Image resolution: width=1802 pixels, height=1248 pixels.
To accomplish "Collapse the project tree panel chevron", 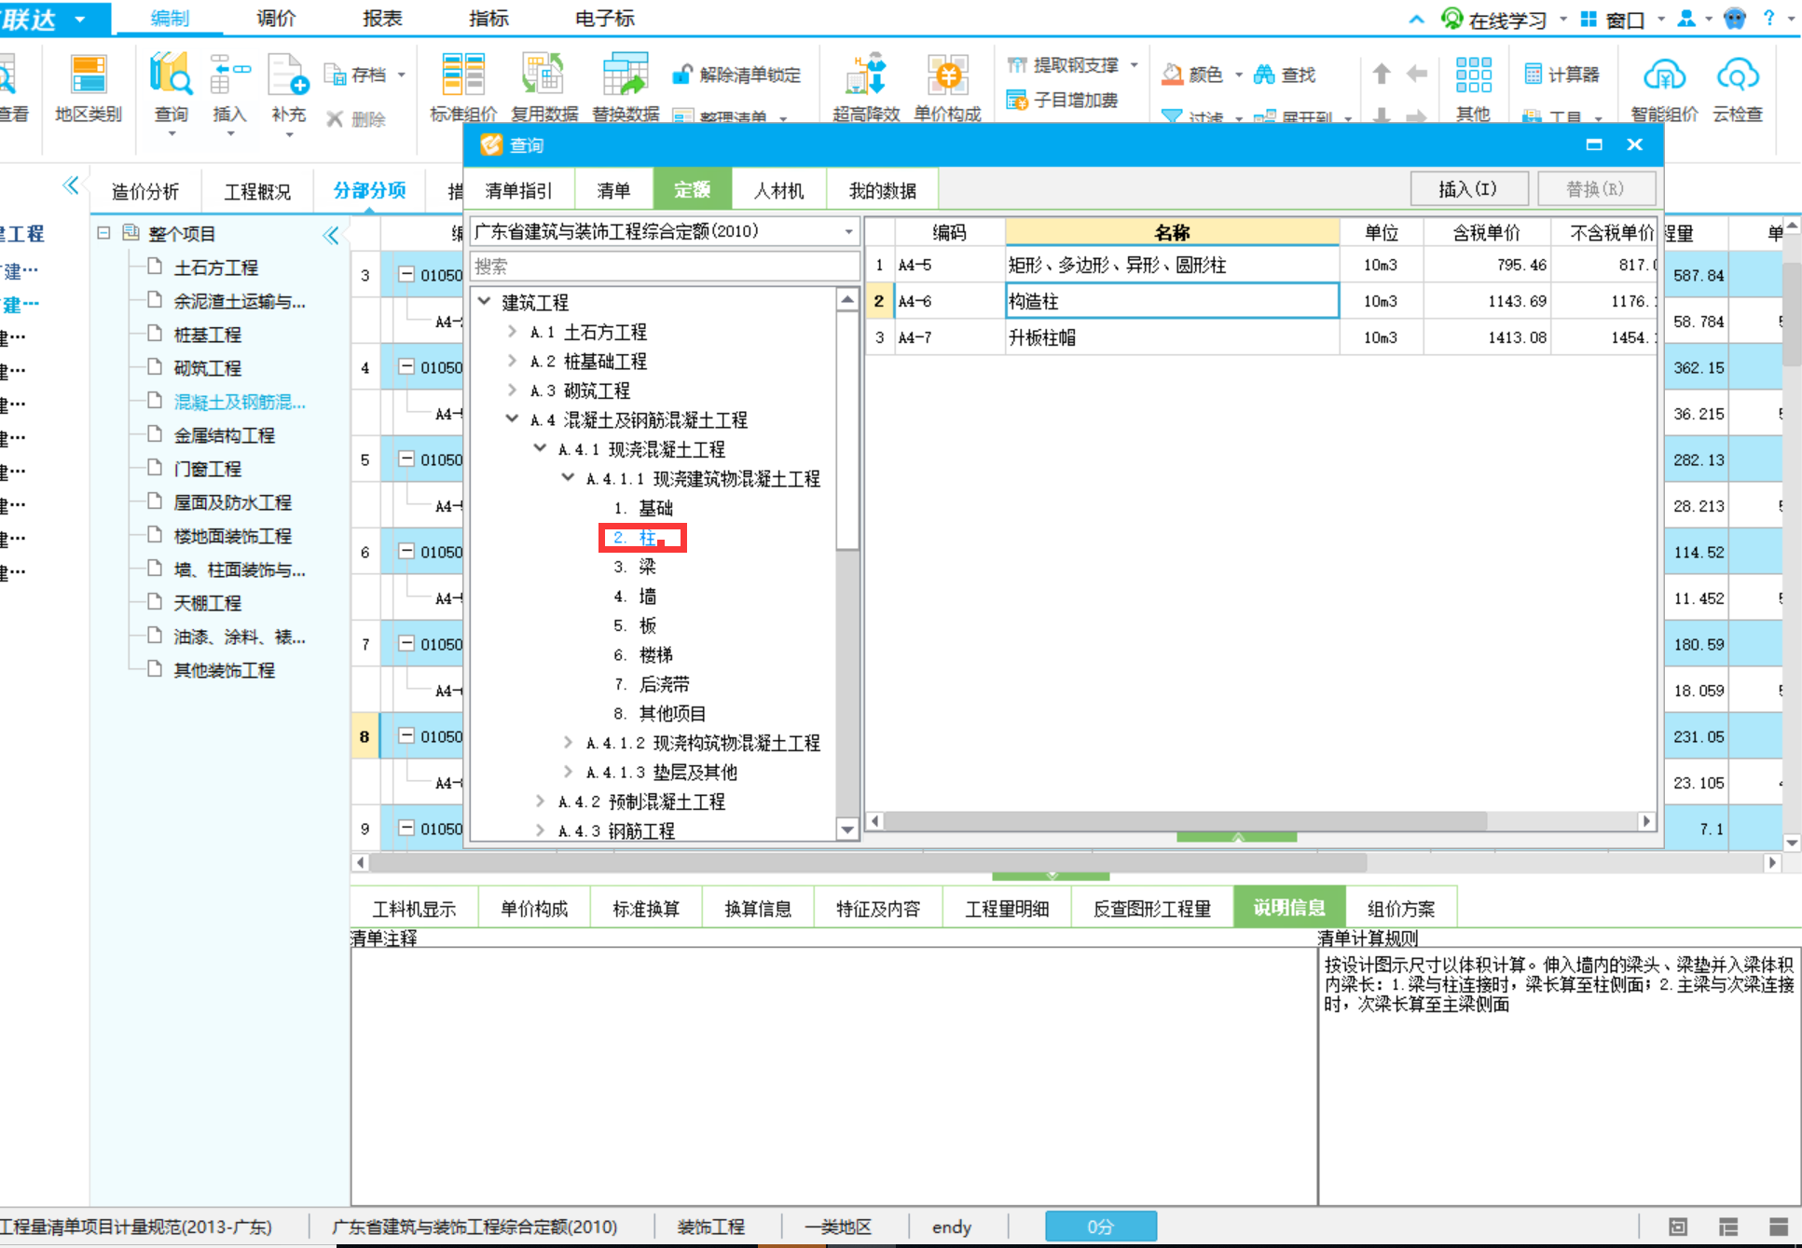I will [x=331, y=235].
